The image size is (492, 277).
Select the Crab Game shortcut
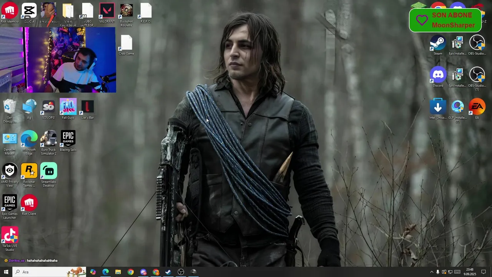click(126, 45)
